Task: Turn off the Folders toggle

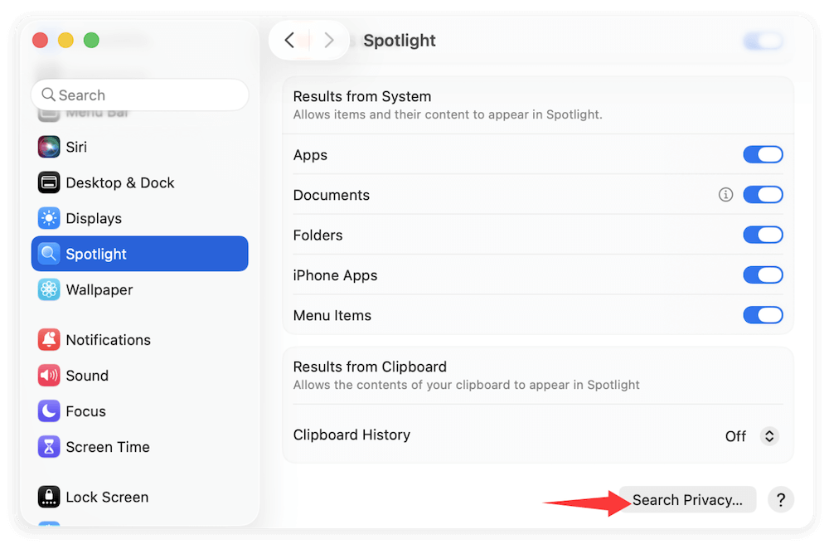Action: (x=763, y=235)
